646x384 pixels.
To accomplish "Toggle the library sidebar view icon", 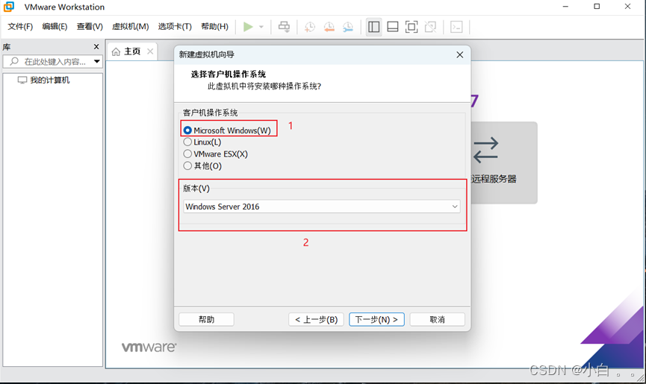I will pyautogui.click(x=373, y=27).
